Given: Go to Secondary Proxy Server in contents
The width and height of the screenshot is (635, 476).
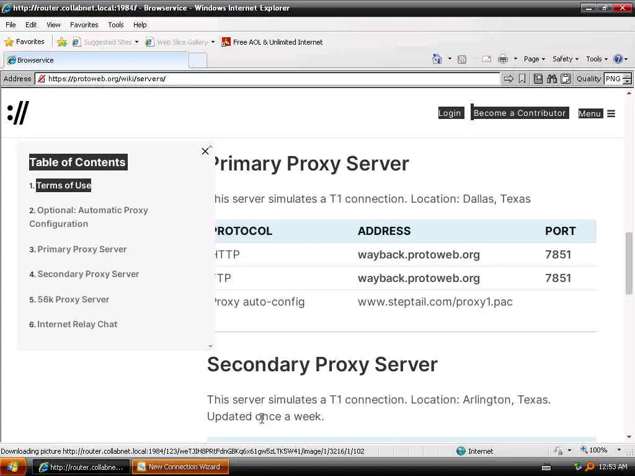Looking at the screenshot, I should point(88,274).
